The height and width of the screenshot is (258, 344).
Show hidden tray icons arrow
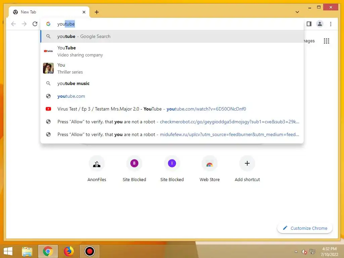[296, 252]
